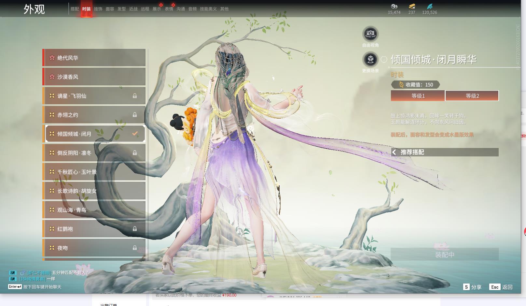The image size is (526, 306).
Task: Click the gold ingot currency icon
Action: 412,6
